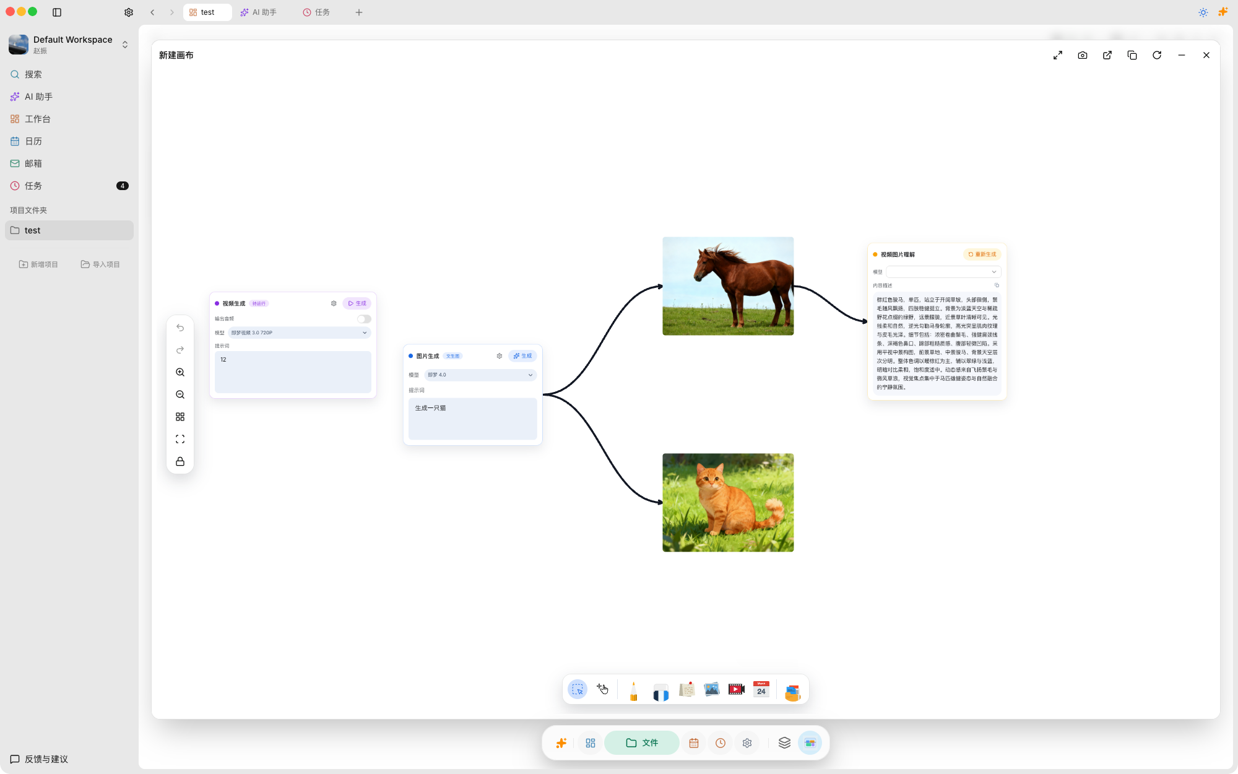Open the layers icon in the bottom bar

[x=784, y=742]
